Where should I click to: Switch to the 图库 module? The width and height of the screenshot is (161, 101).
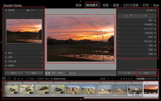pyautogui.click(x=79, y=5)
